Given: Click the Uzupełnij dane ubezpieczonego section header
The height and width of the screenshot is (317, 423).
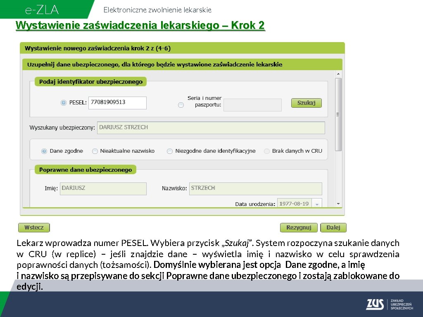Looking at the screenshot, I should (182, 64).
